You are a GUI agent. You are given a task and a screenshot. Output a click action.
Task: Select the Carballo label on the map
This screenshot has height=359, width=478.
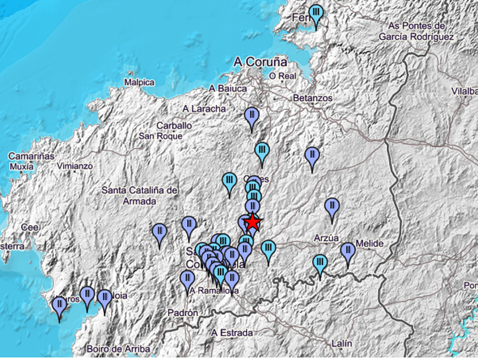click(x=174, y=126)
